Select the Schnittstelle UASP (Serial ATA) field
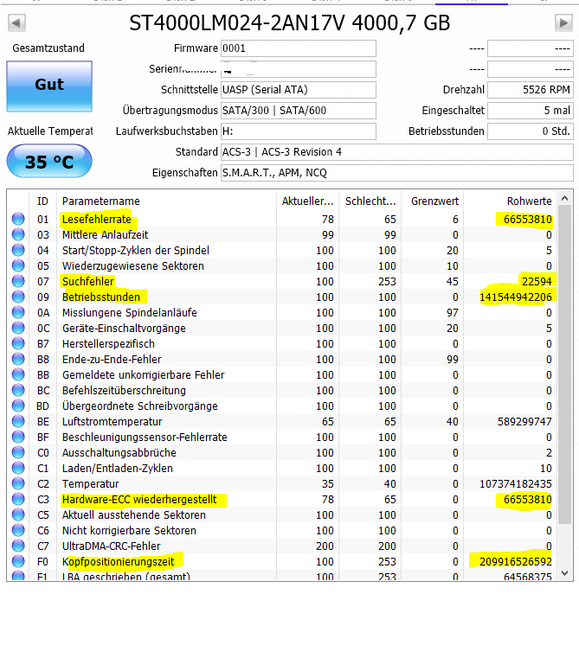Screen dimensions: 579x658 299,90
